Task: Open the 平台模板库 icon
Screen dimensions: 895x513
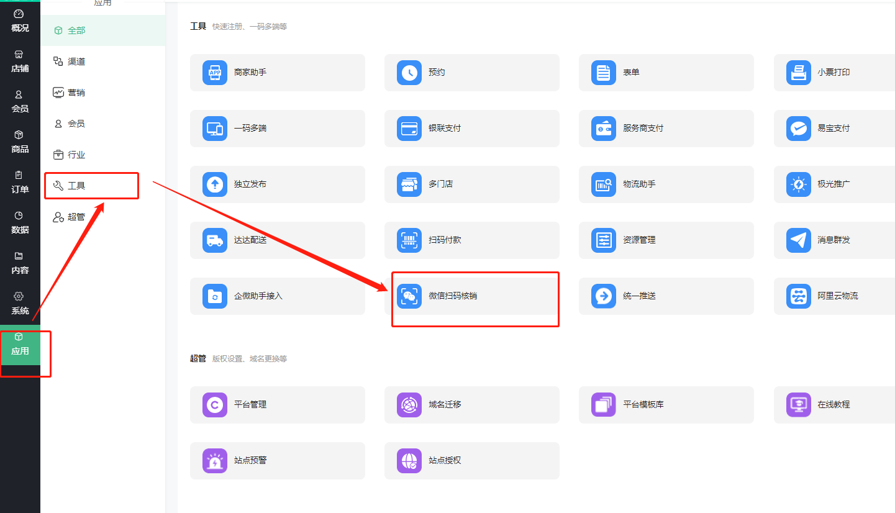Action: tap(604, 405)
